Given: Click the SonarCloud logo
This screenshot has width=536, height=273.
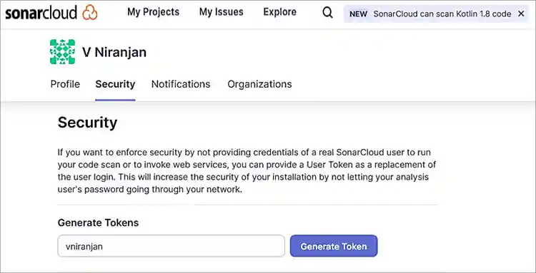Looking at the screenshot, I should pyautogui.click(x=51, y=13).
